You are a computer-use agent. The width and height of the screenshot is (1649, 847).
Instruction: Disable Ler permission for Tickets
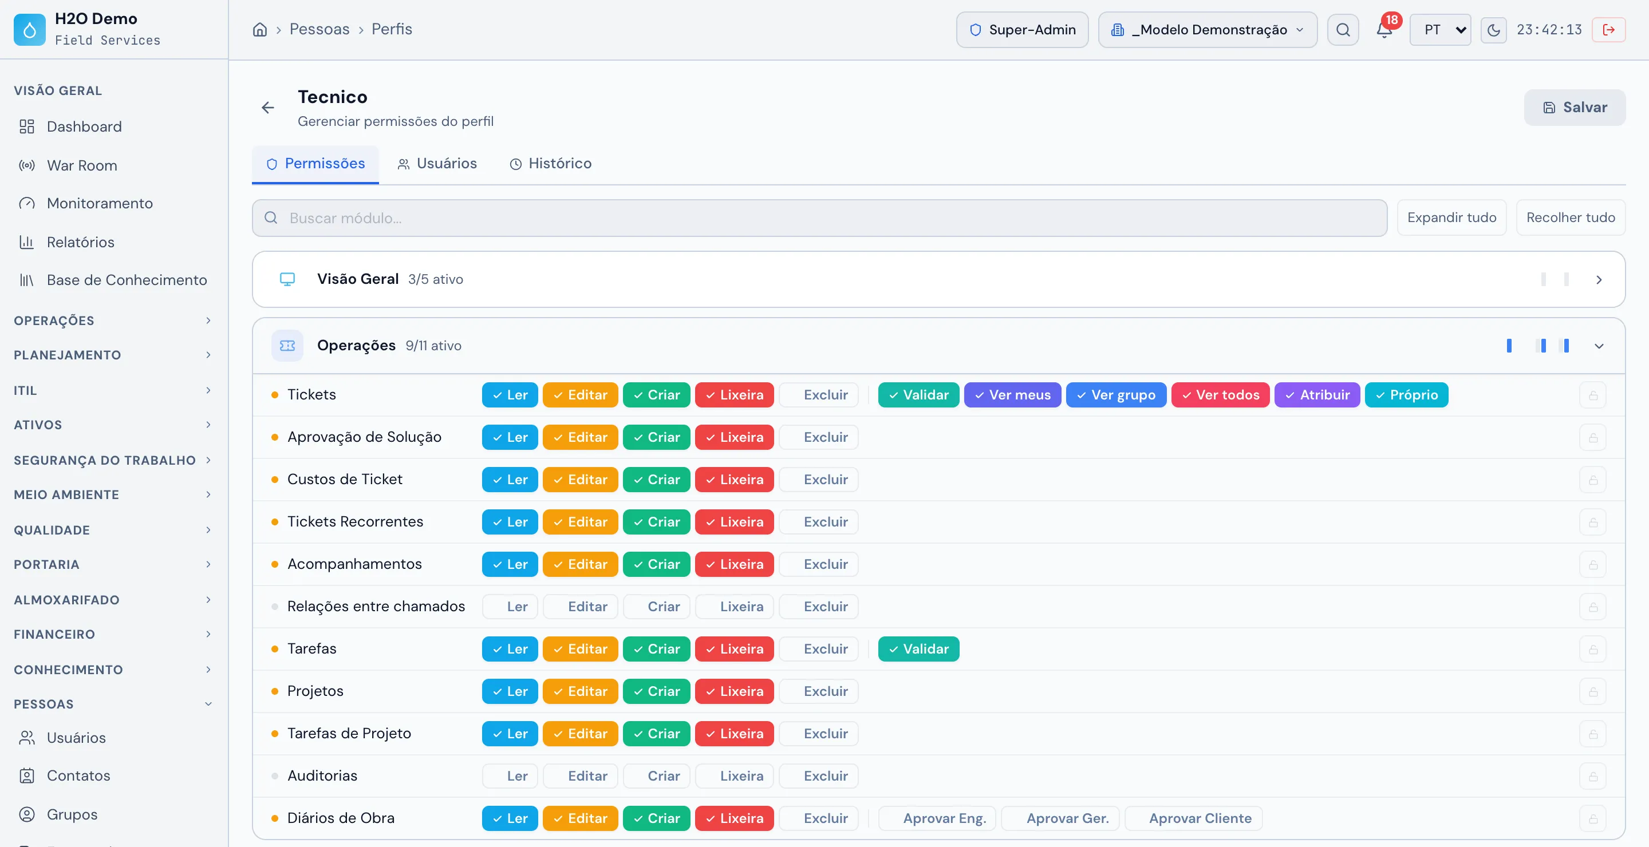point(510,395)
